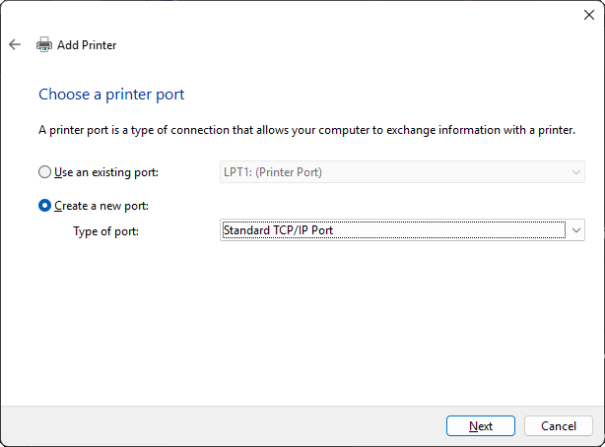The width and height of the screenshot is (605, 447).
Task: Click the 'Type of port:' label
Action: [x=105, y=231]
